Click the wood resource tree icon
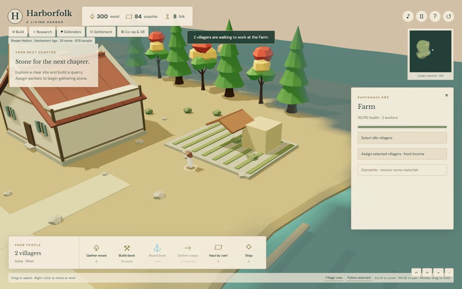 coord(92,16)
